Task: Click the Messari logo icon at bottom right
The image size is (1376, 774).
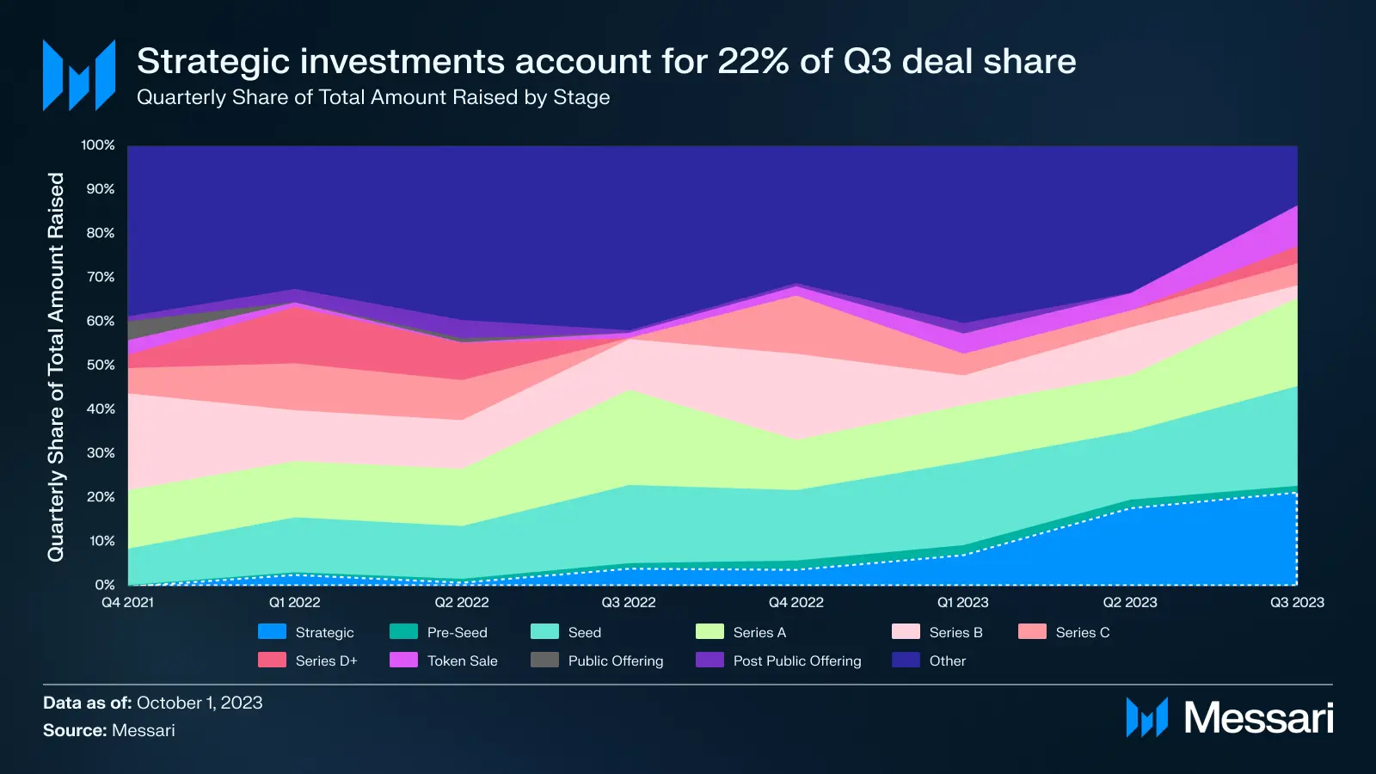Action: pyautogui.click(x=1146, y=717)
